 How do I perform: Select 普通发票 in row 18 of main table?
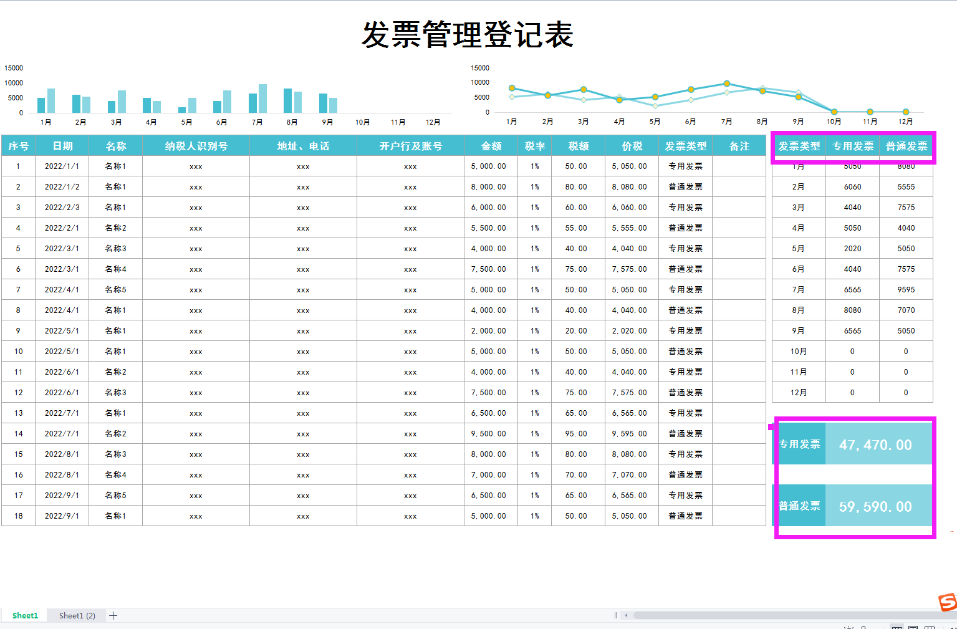685,516
